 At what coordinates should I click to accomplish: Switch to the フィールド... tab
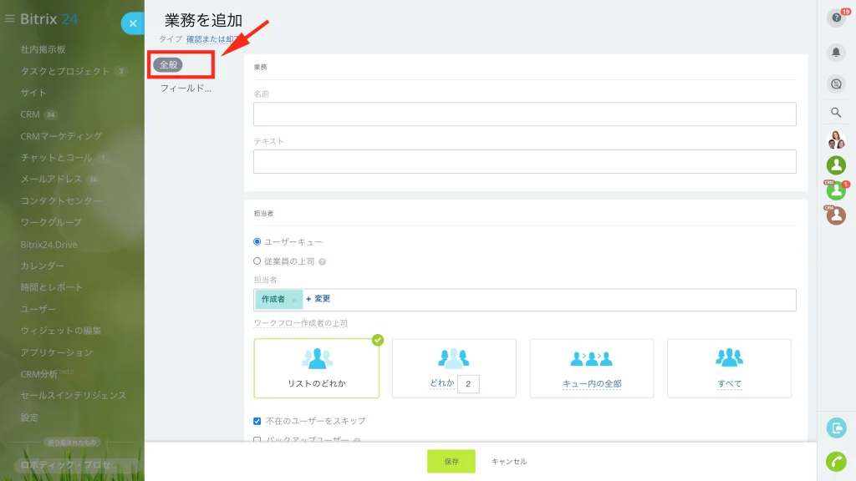coord(186,89)
